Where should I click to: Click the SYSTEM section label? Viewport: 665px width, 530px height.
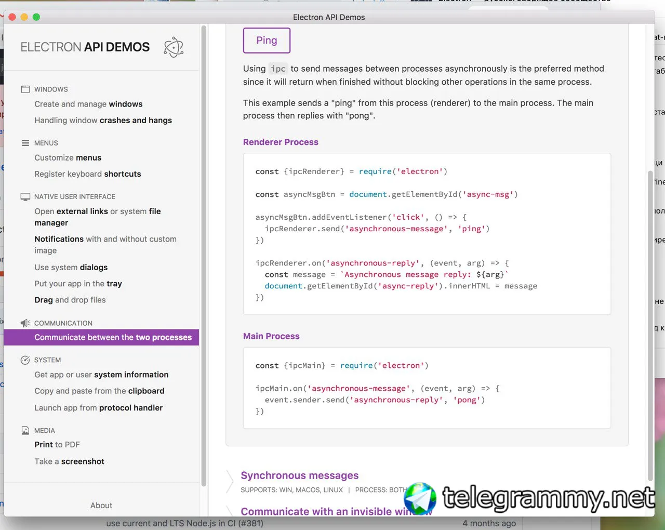(48, 360)
